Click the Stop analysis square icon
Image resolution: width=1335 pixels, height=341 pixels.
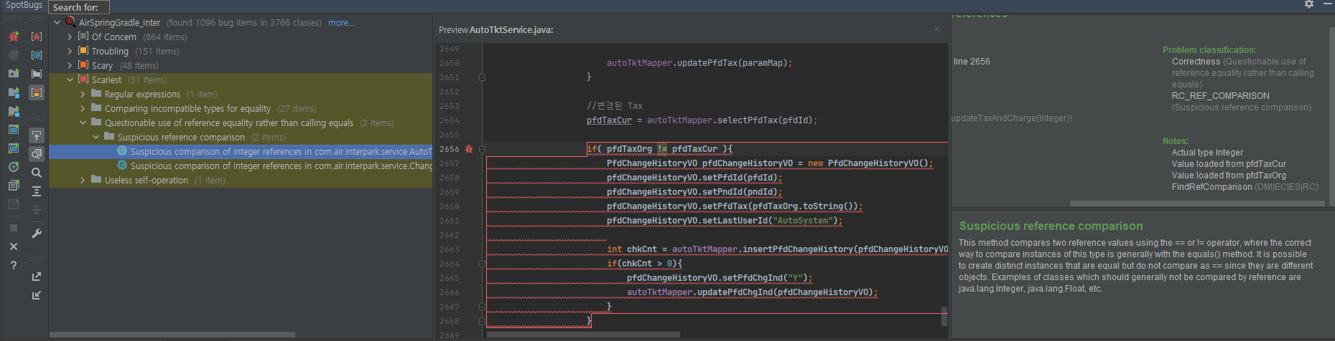click(x=14, y=228)
